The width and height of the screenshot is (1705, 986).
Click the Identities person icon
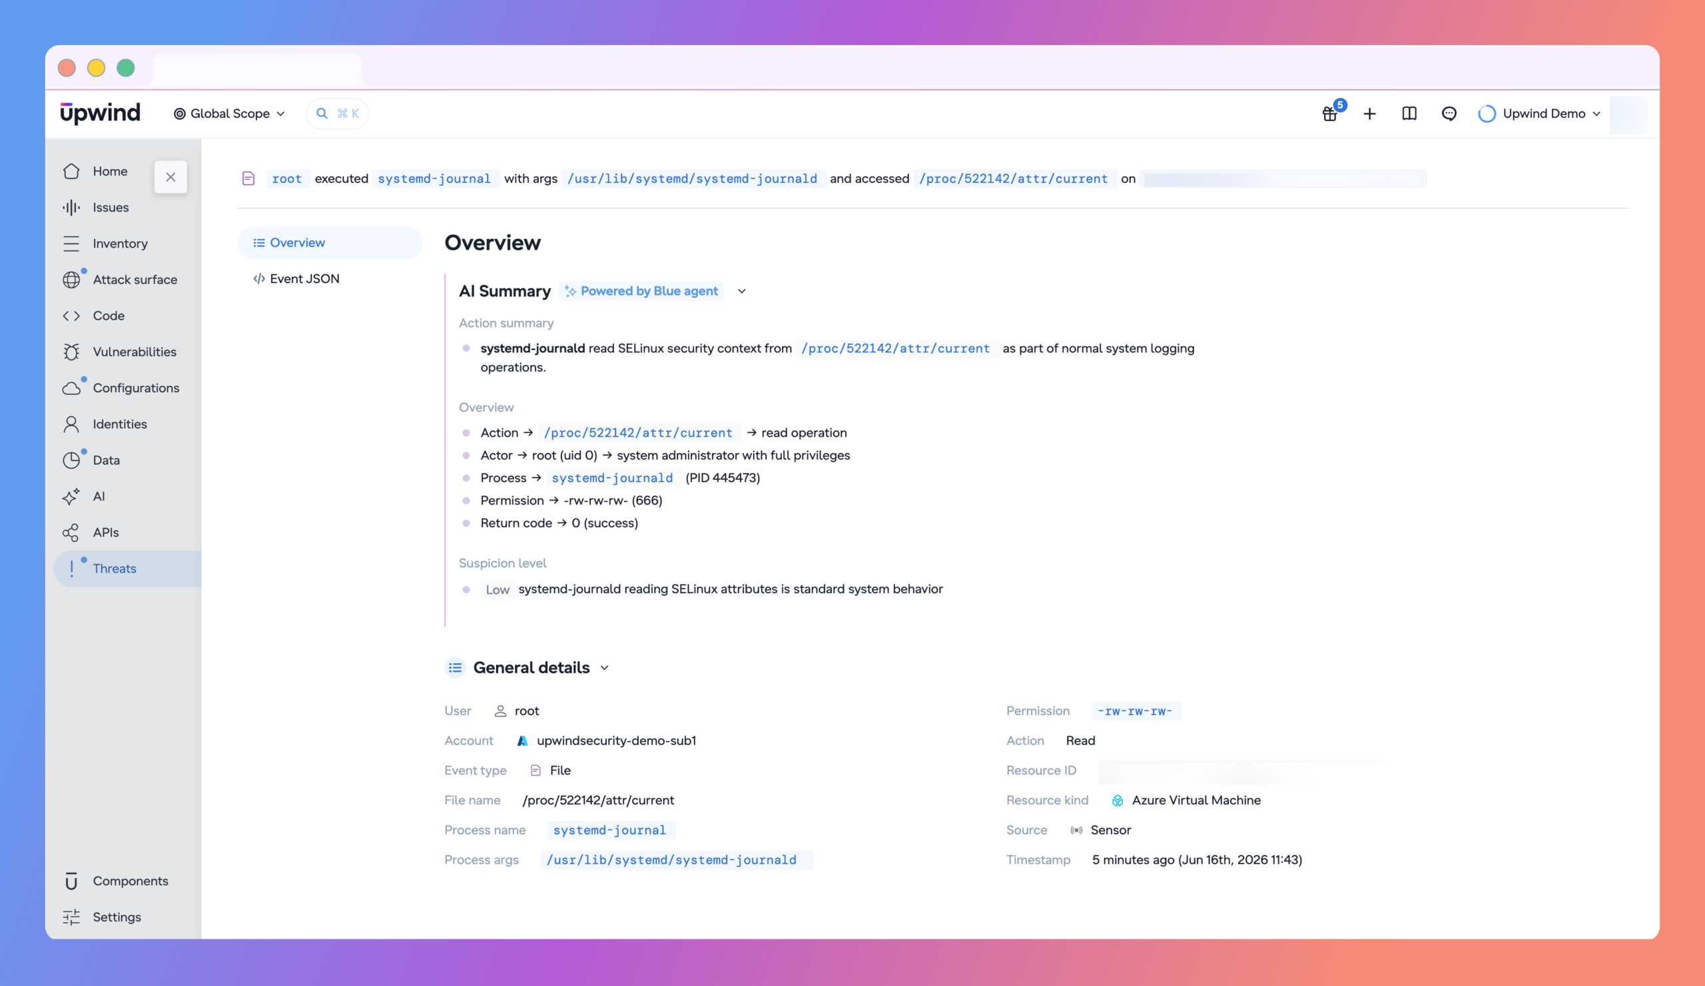click(72, 424)
